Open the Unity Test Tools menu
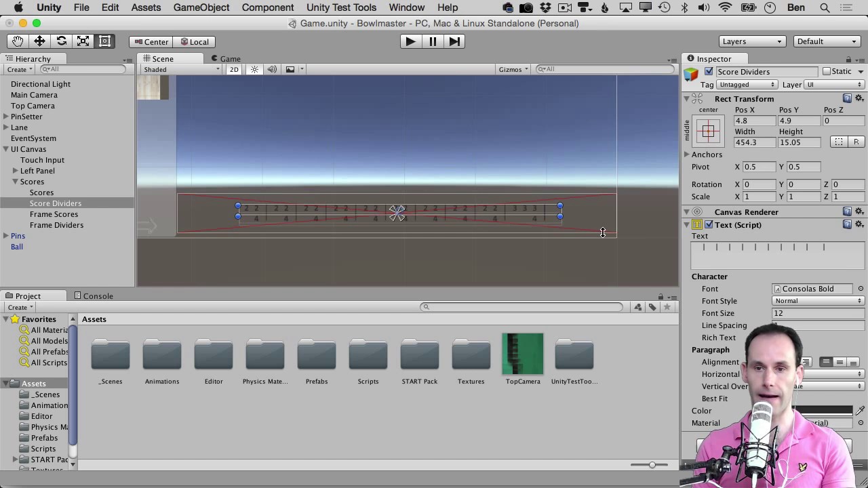 341,7
